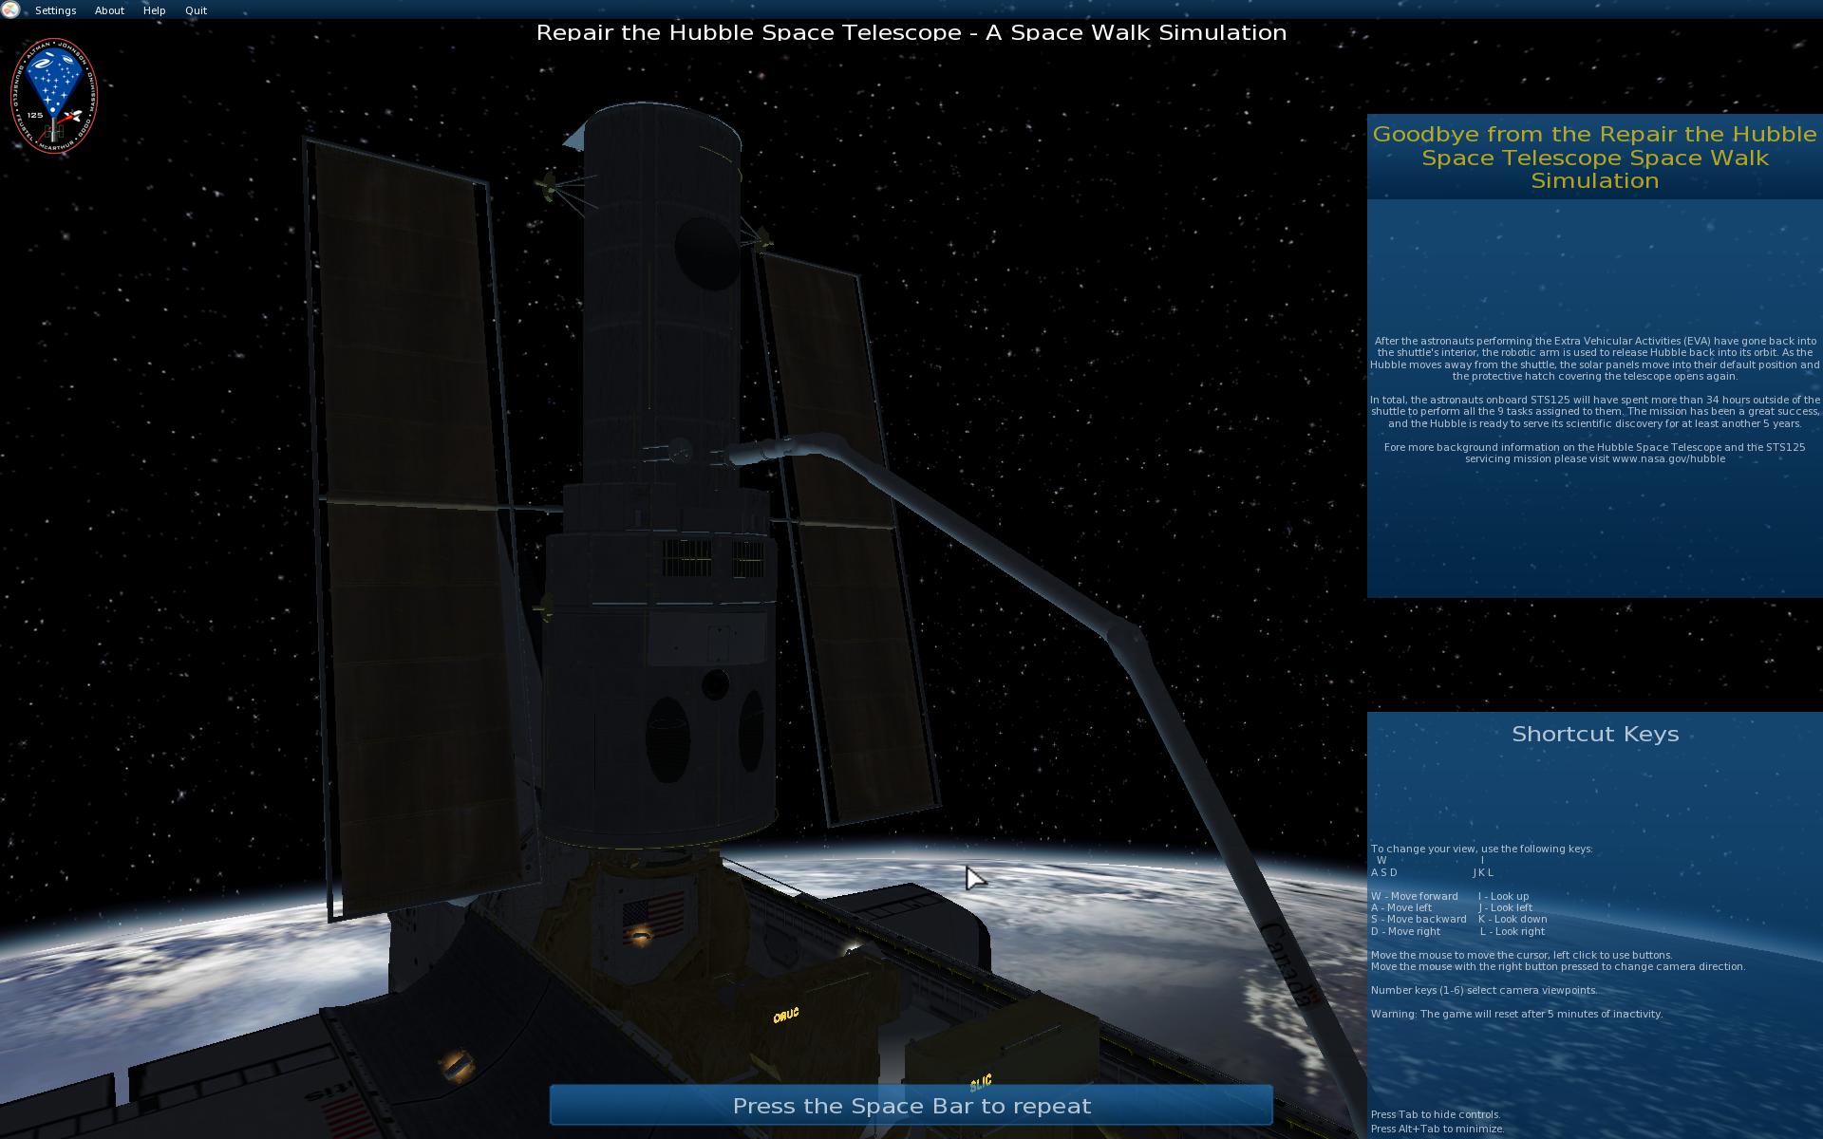
Task: Click 'A - Move left' shortcut line
Action: coord(1401,907)
